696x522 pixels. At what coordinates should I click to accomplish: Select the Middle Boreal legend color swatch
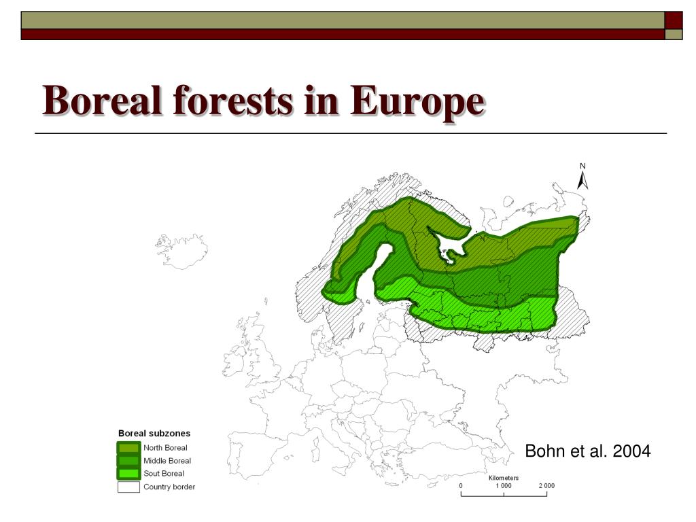pos(128,461)
